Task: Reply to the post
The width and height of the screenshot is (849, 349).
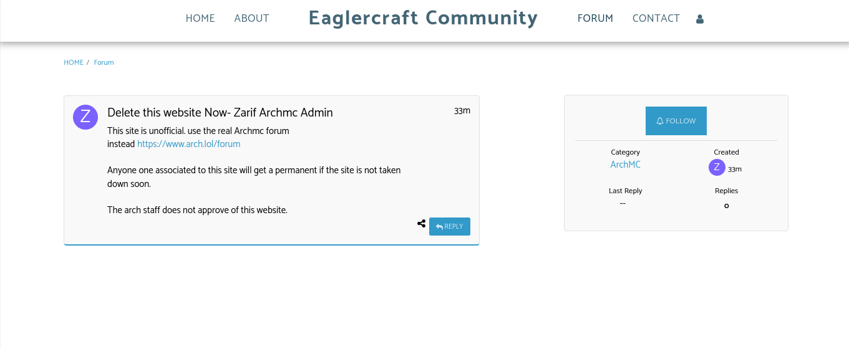Action: pyautogui.click(x=450, y=226)
